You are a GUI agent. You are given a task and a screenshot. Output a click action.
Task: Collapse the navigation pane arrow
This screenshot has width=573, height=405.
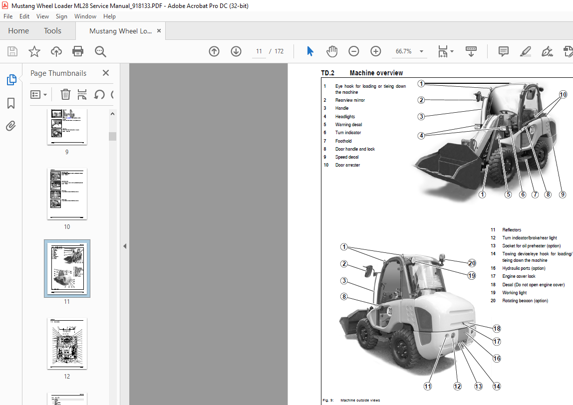click(x=125, y=246)
